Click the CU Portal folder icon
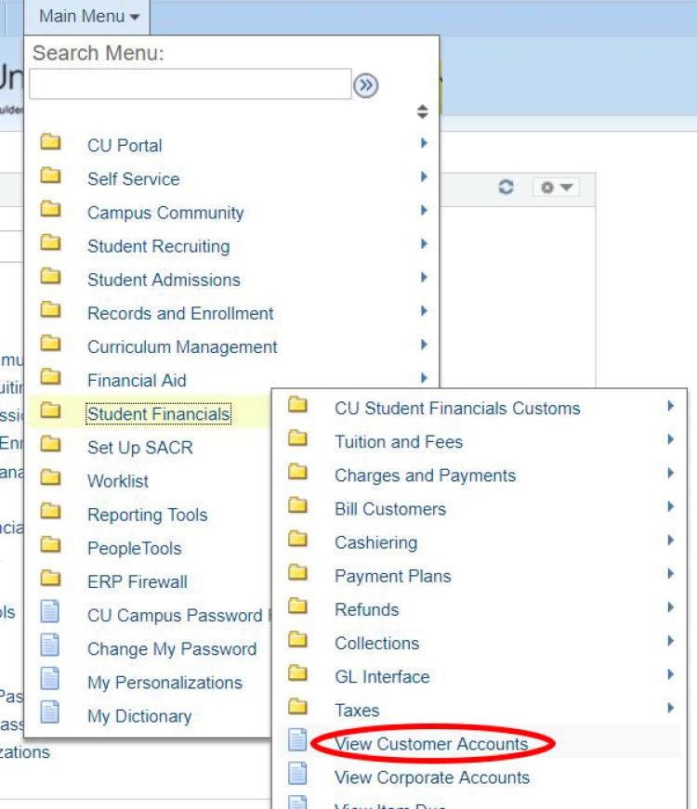 point(50,141)
